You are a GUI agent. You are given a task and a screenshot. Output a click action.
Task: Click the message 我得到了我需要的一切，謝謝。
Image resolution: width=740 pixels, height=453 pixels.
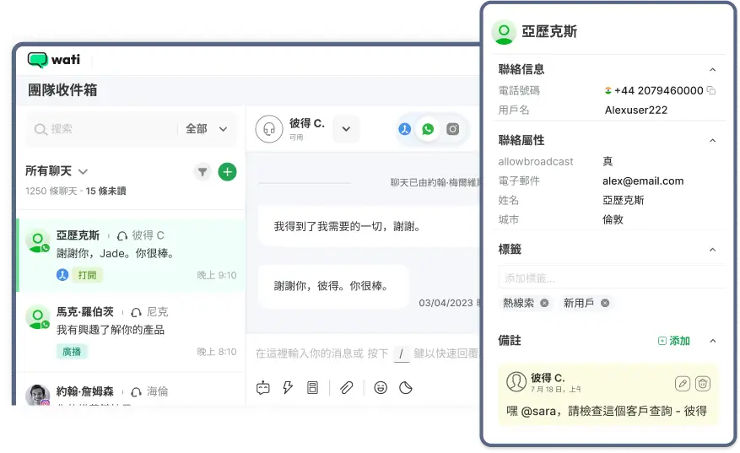pos(348,226)
